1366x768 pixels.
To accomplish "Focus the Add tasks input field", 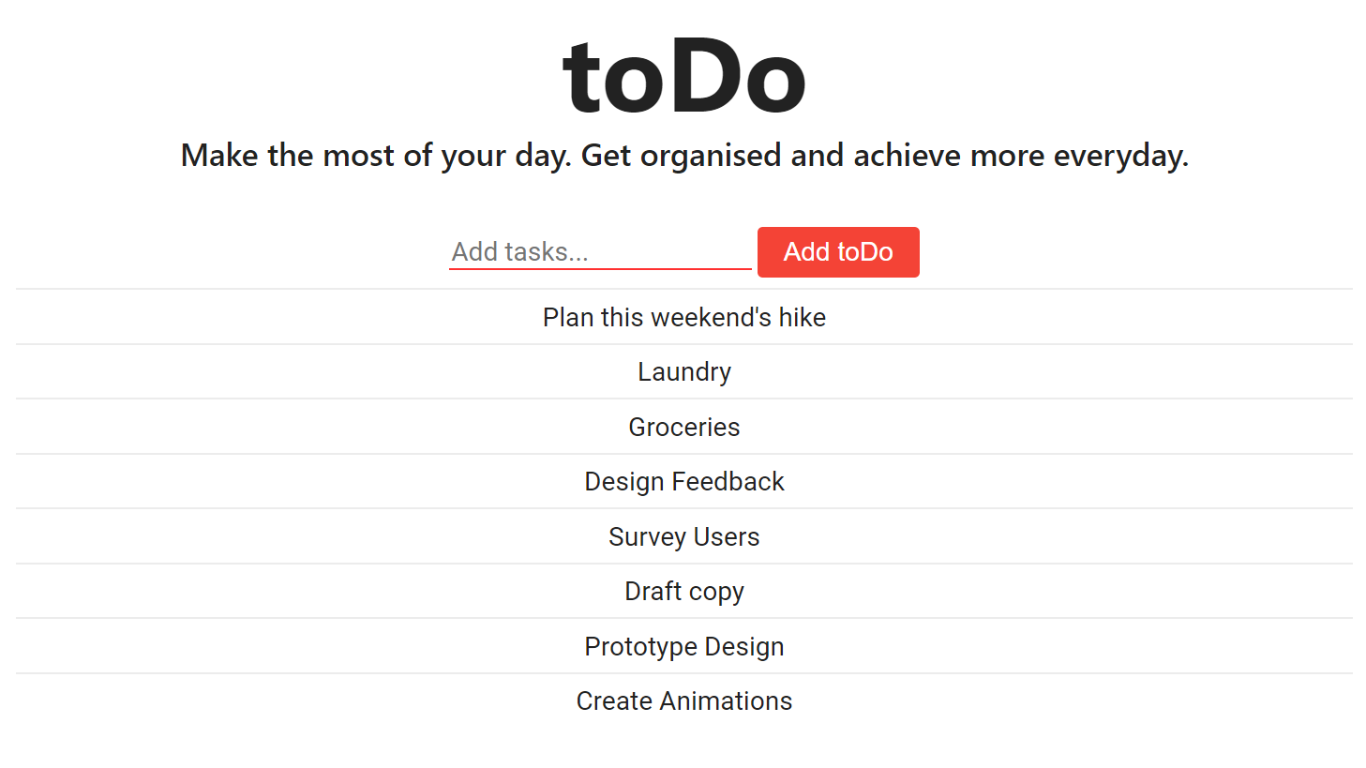I will [x=600, y=252].
